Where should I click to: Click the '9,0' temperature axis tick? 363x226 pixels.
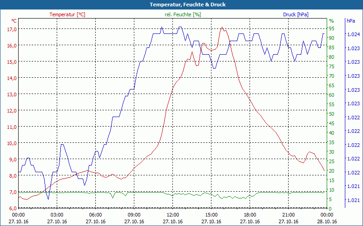(13, 160)
